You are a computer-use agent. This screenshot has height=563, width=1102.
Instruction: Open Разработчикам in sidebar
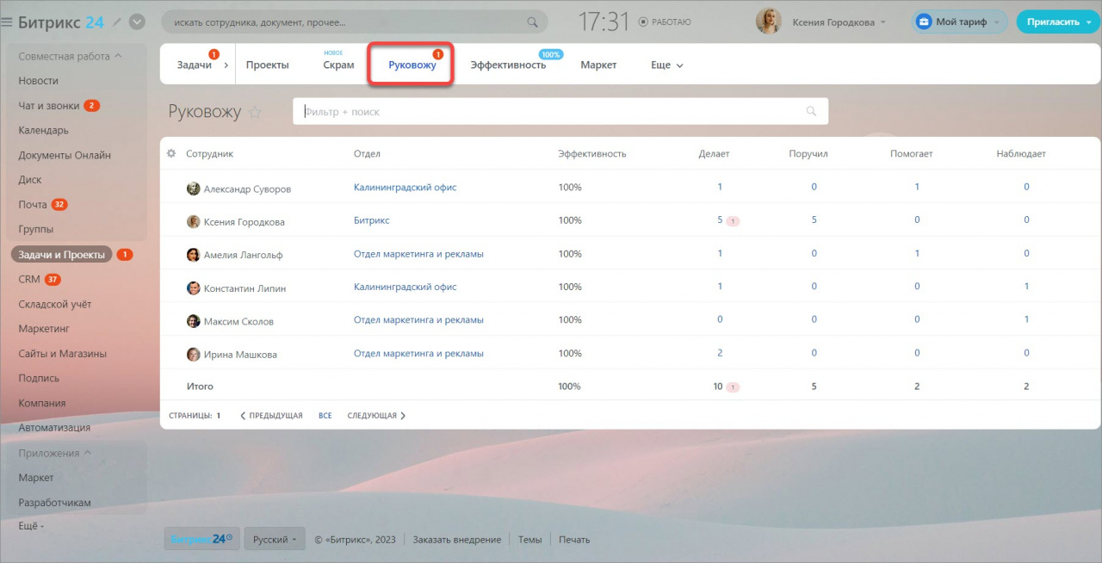point(55,502)
